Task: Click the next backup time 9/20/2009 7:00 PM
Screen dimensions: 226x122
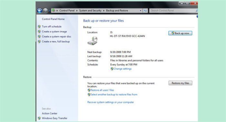Action: tap(120, 52)
